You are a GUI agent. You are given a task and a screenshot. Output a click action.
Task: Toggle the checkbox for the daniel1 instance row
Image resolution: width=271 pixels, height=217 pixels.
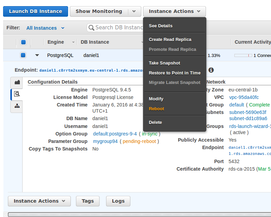pyautogui.click(x=23, y=55)
